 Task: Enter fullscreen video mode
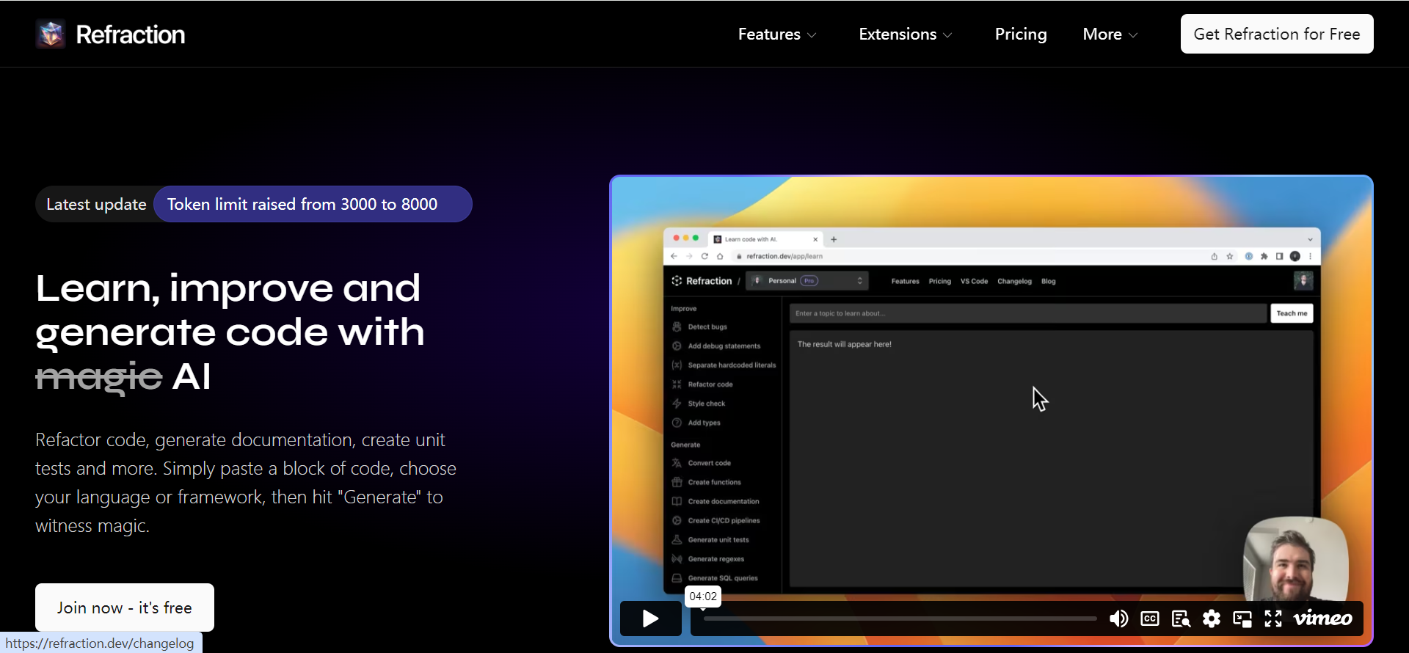click(x=1273, y=619)
